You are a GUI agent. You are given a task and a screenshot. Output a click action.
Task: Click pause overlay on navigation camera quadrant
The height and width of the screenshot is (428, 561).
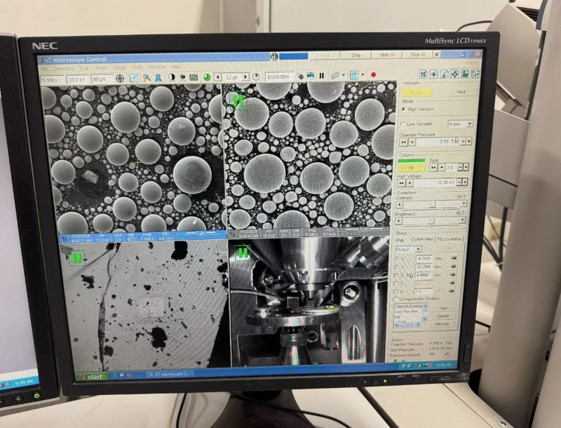[77, 258]
